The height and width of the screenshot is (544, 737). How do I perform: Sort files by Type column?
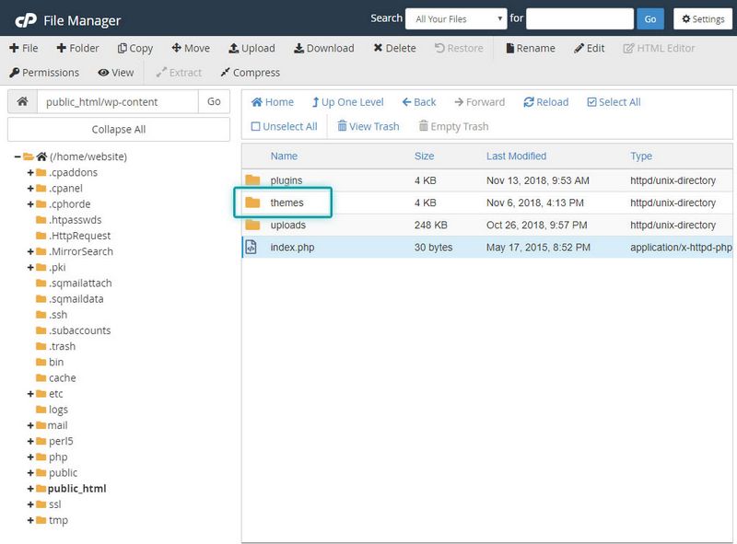point(641,156)
